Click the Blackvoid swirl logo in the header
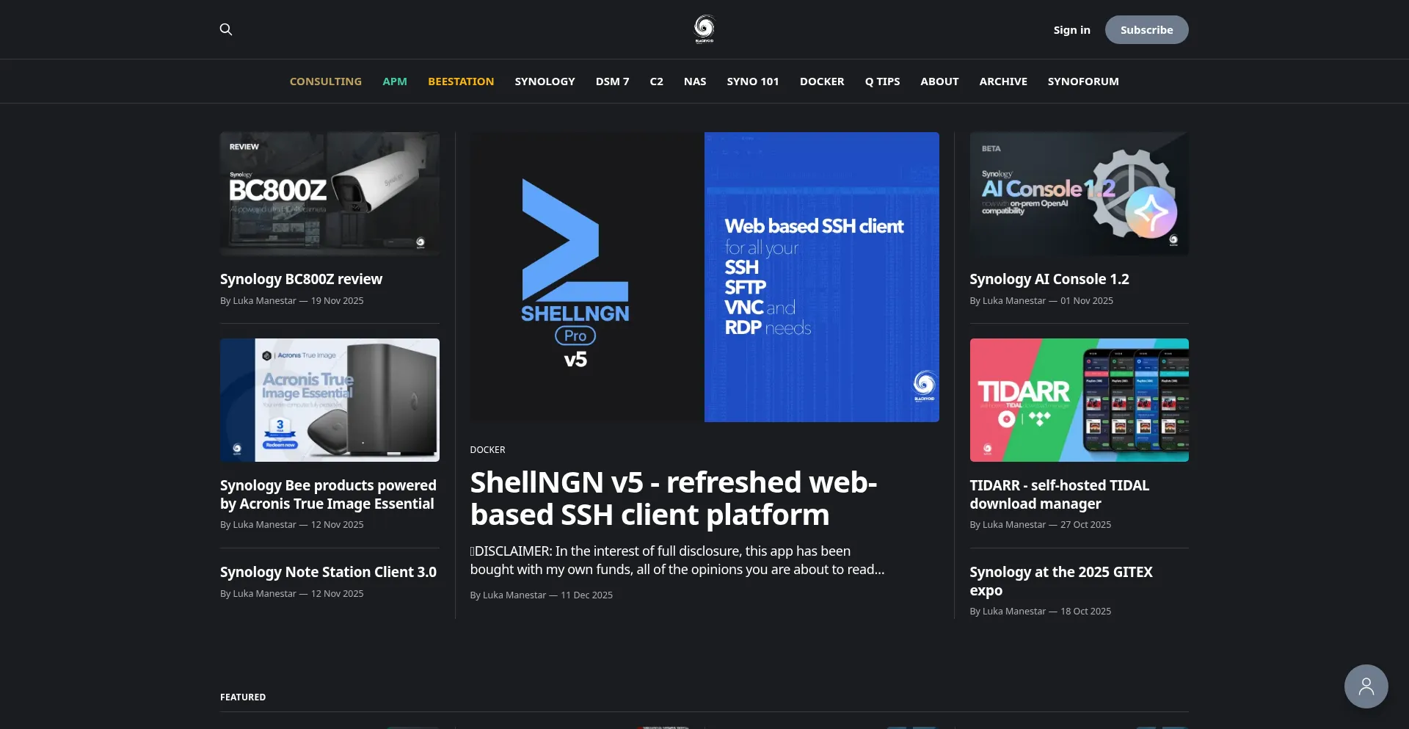This screenshot has width=1409, height=729. point(704,29)
